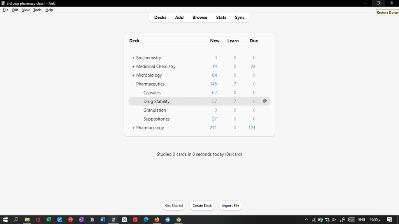Open Windows taskbar search

point(16,220)
